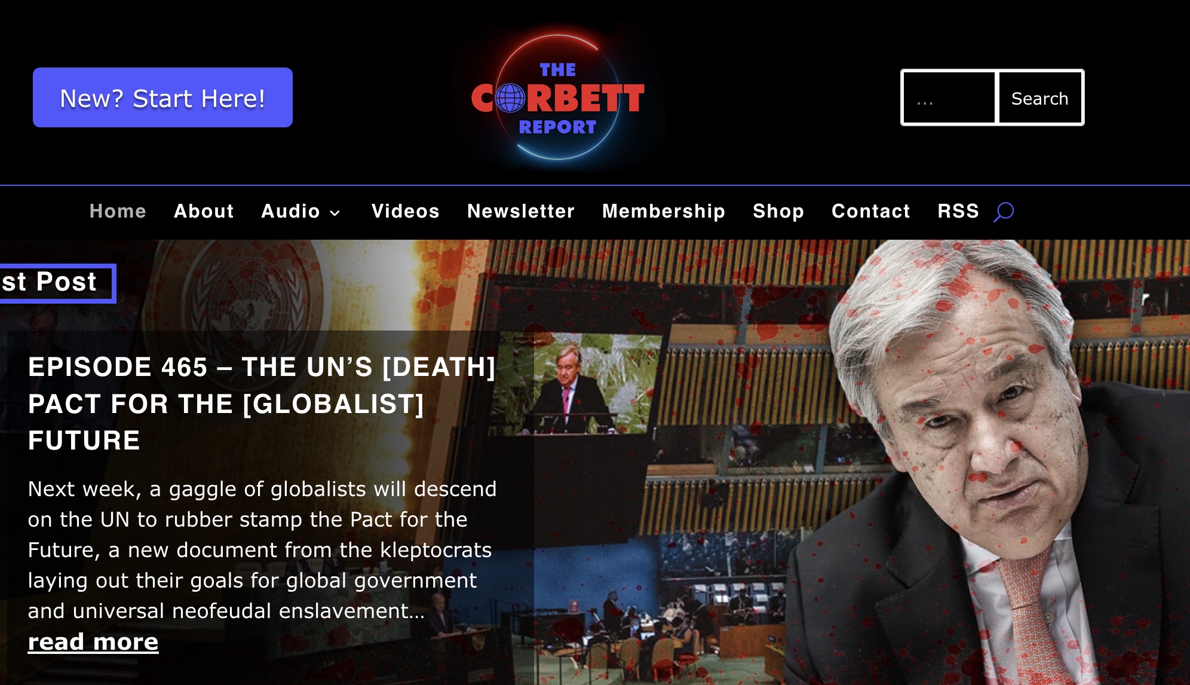Viewport: 1190px width, 685px height.
Task: Focus the search text field
Action: 949,98
